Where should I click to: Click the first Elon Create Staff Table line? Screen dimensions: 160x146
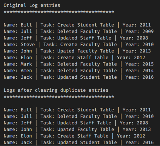75,58
